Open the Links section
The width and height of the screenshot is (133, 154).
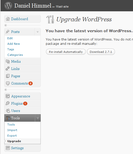(22, 69)
